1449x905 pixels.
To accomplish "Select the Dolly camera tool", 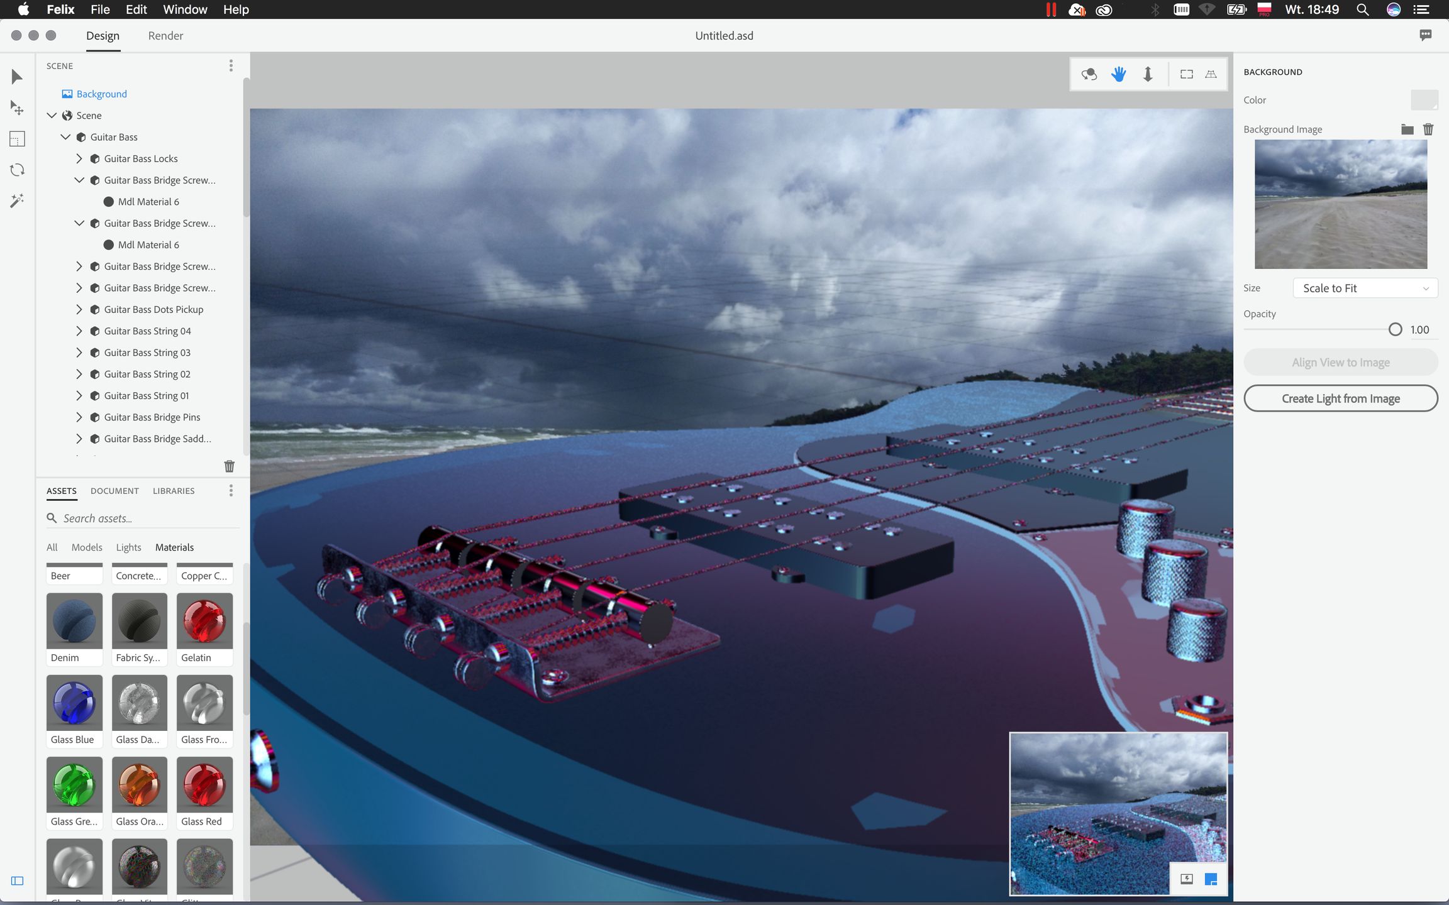I will pos(1148,74).
